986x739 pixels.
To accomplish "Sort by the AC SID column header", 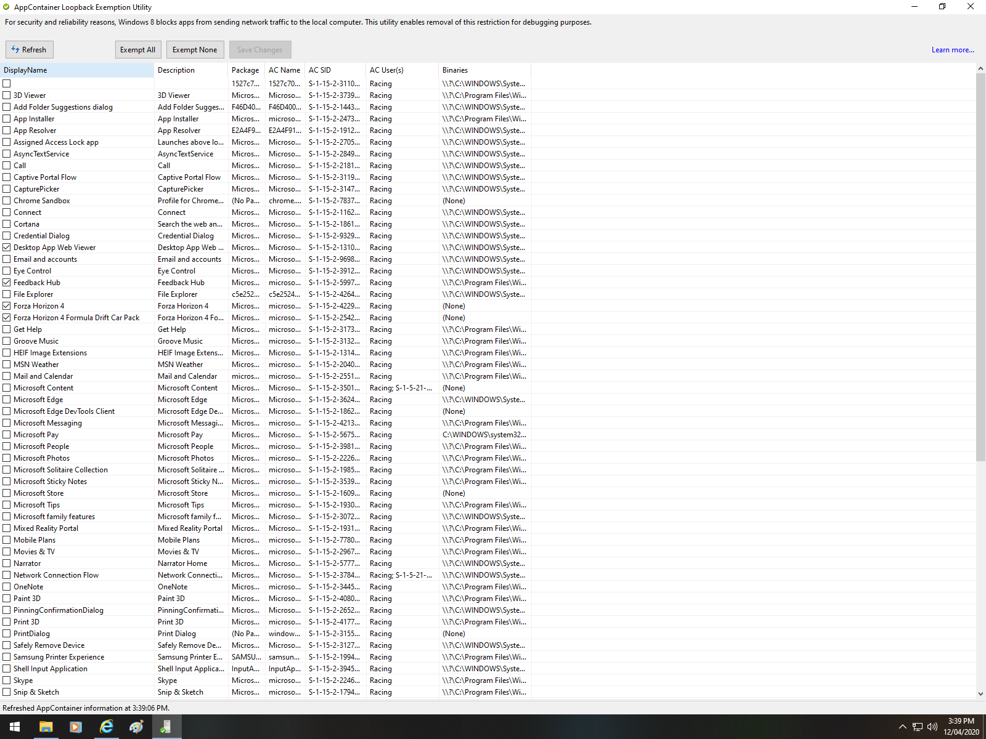I will (335, 70).
